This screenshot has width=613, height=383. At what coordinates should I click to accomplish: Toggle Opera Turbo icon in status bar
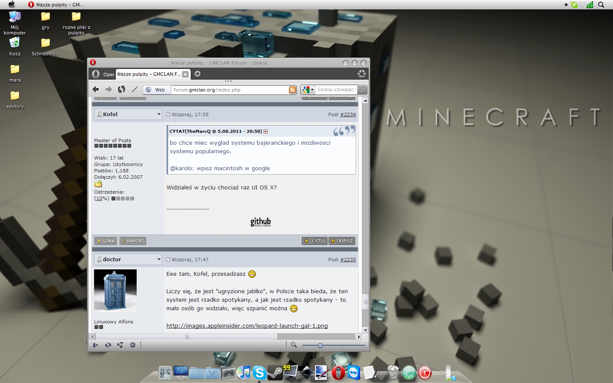click(x=133, y=345)
